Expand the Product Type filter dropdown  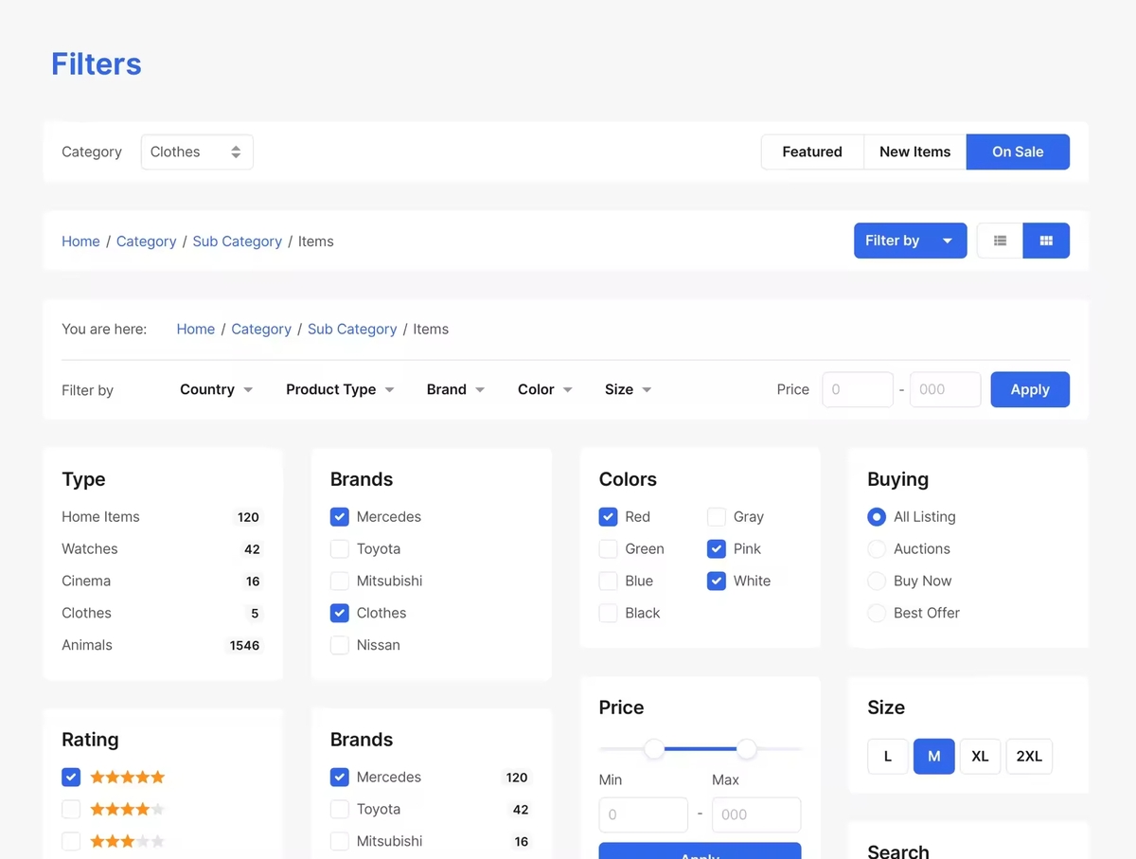(340, 389)
